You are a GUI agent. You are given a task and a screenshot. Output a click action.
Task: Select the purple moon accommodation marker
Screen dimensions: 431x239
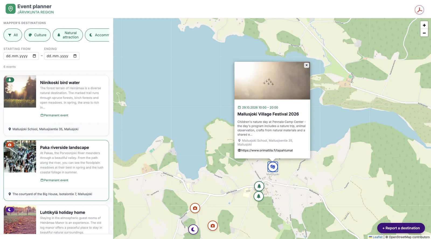(193, 229)
